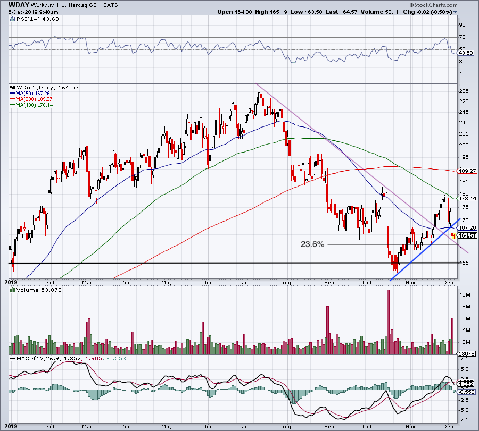This screenshot has height=431, width=479.
Task: Open the dropdown arrow beside Chg value
Action: click(x=455, y=12)
